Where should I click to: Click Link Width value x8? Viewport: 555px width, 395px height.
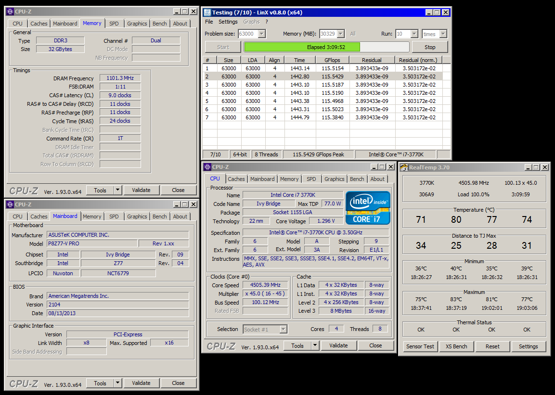click(x=86, y=343)
